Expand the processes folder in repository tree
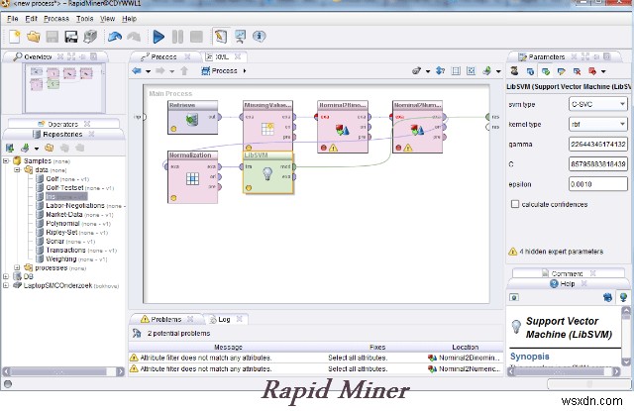The height and width of the screenshot is (411, 634). tap(18, 267)
